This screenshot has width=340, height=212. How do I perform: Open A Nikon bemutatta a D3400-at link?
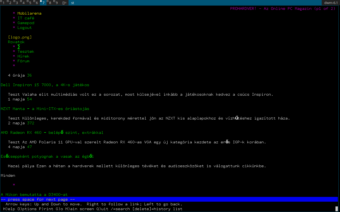[x=34, y=195]
